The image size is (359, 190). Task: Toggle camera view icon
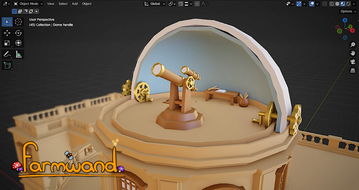(353, 62)
